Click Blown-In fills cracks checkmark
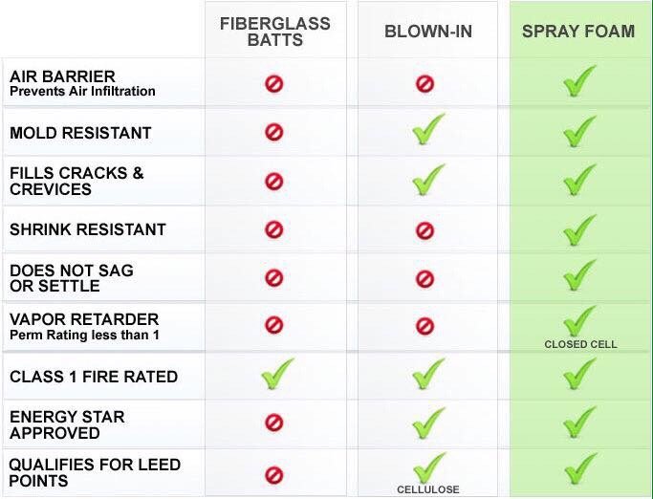The image size is (653, 499). click(x=427, y=179)
